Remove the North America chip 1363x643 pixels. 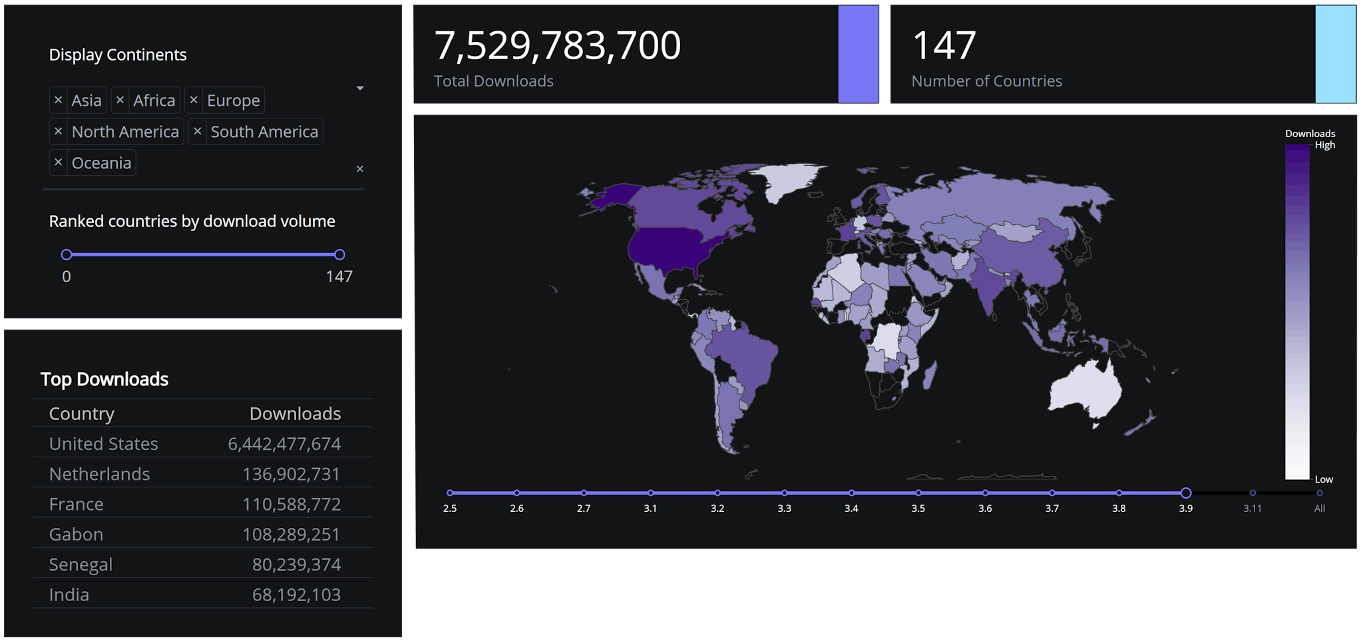pos(59,131)
